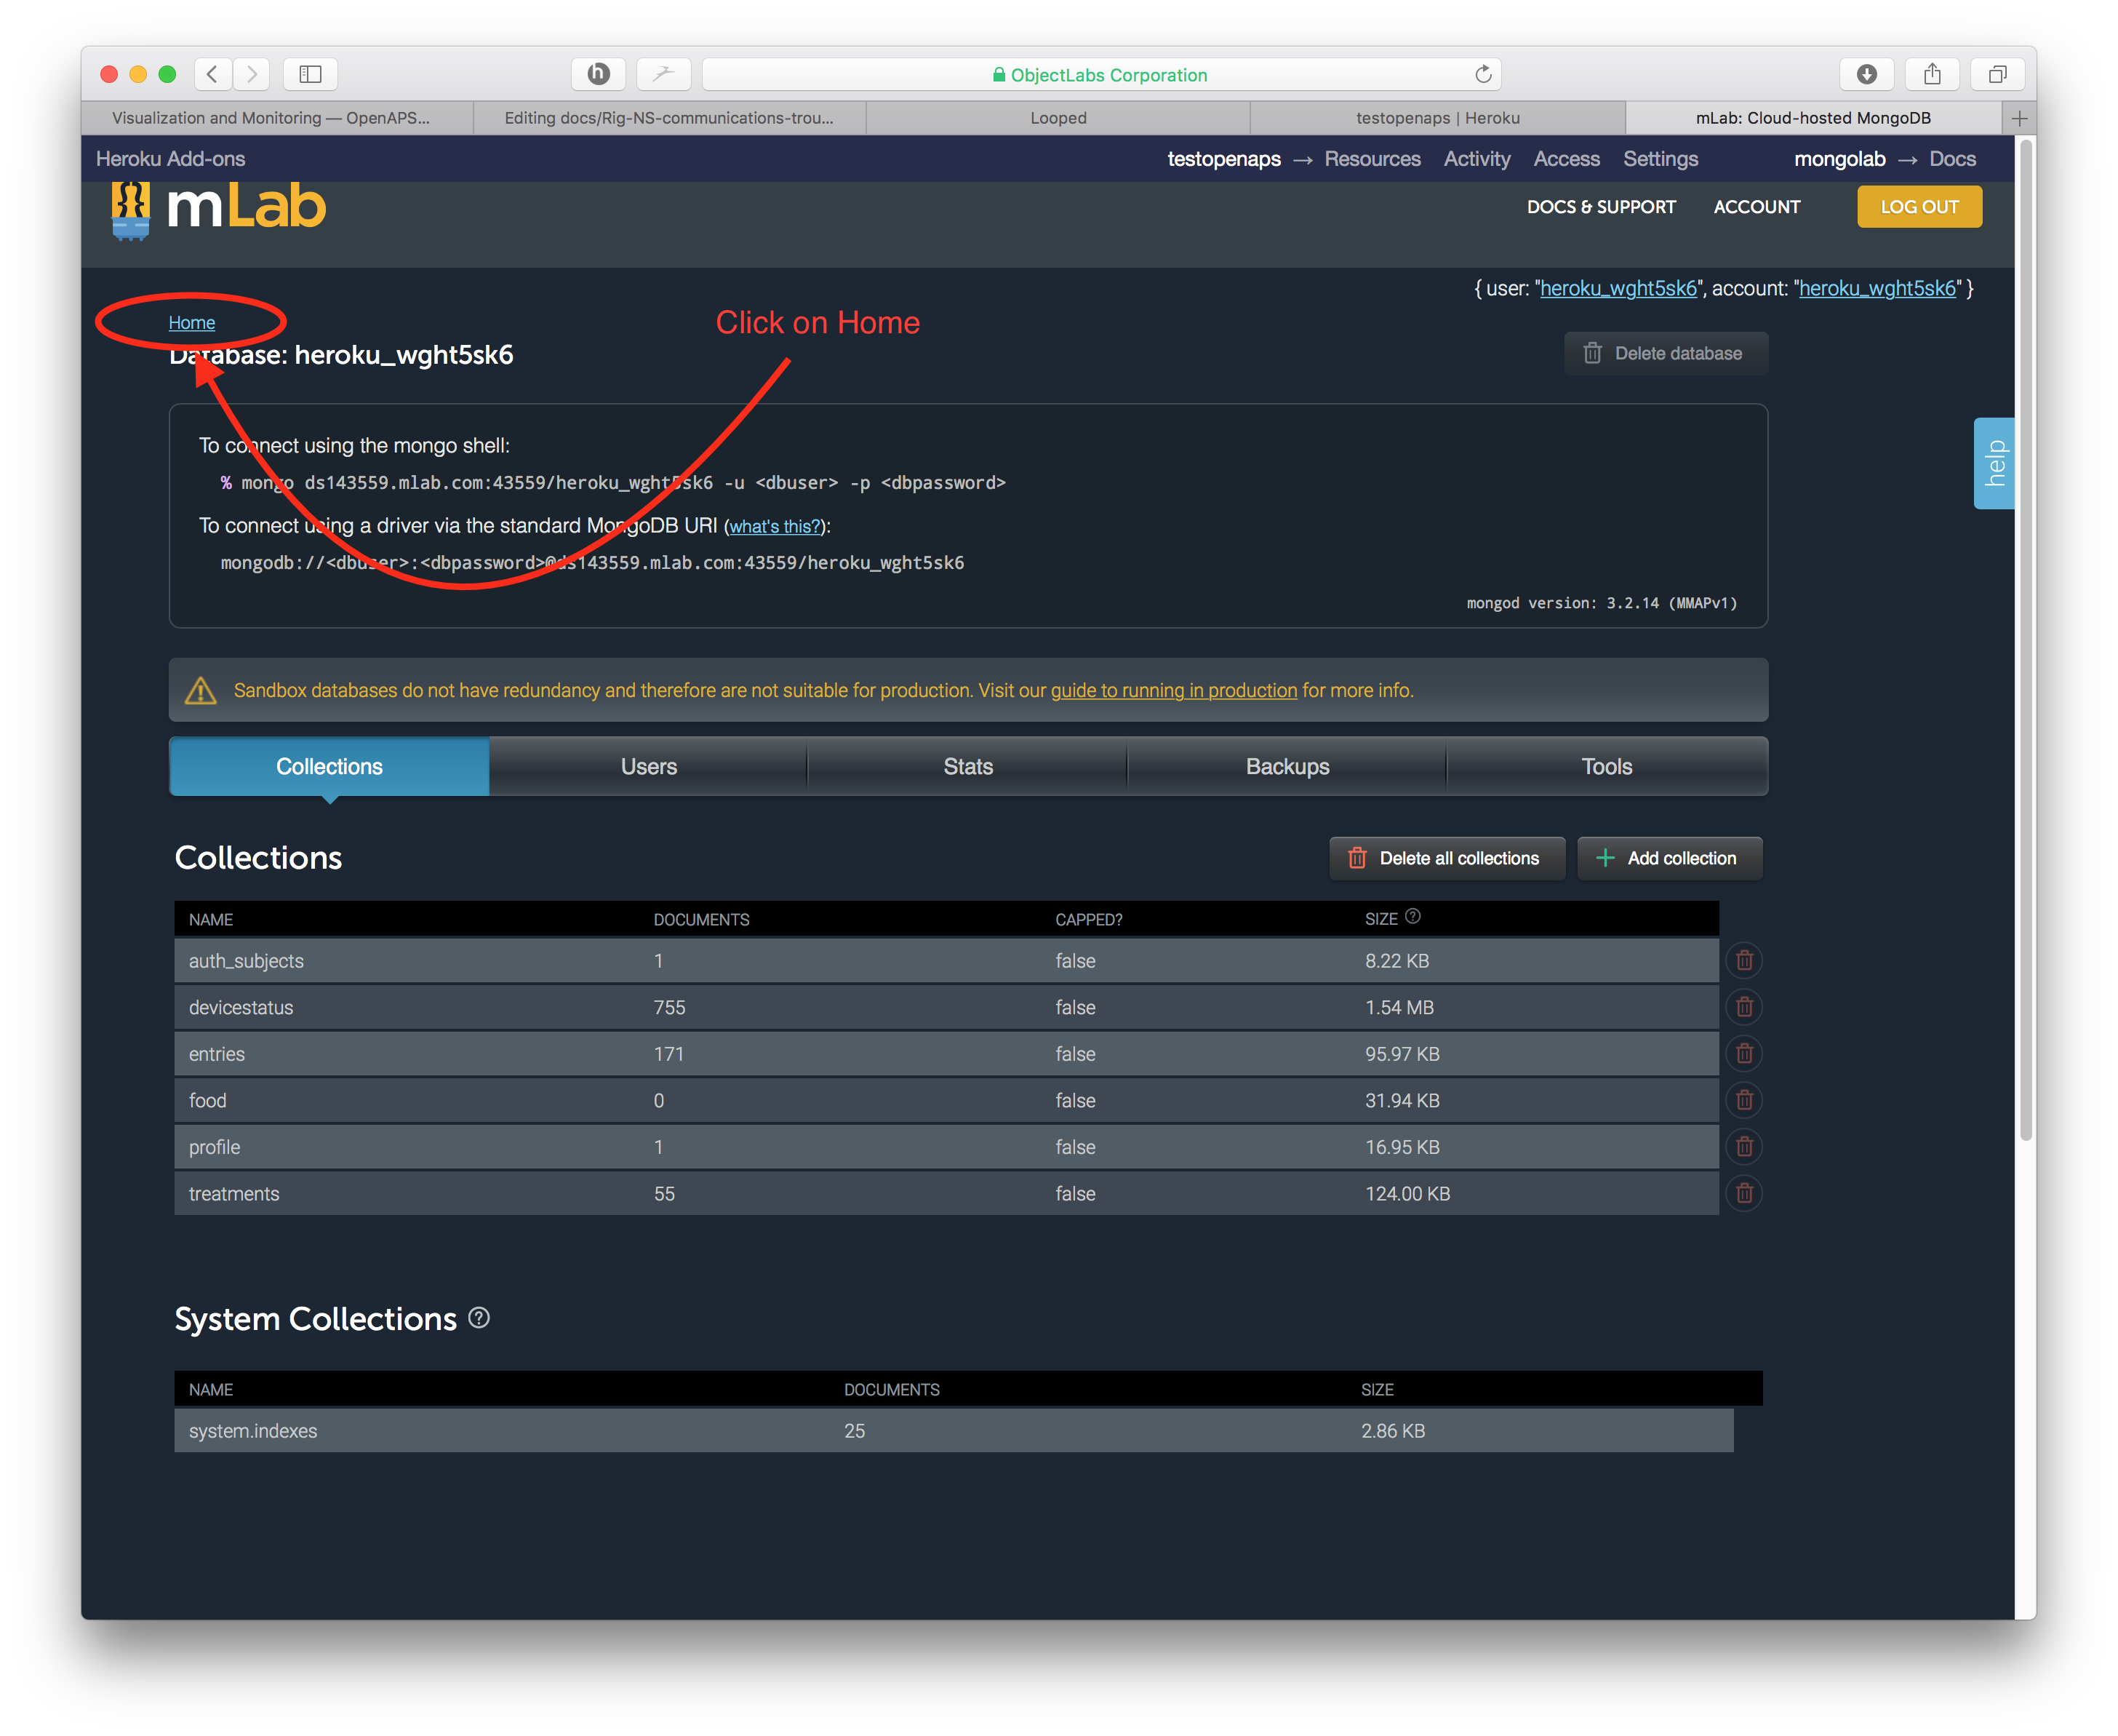Delete the devicestatus collection via trash icon

coord(1744,1007)
